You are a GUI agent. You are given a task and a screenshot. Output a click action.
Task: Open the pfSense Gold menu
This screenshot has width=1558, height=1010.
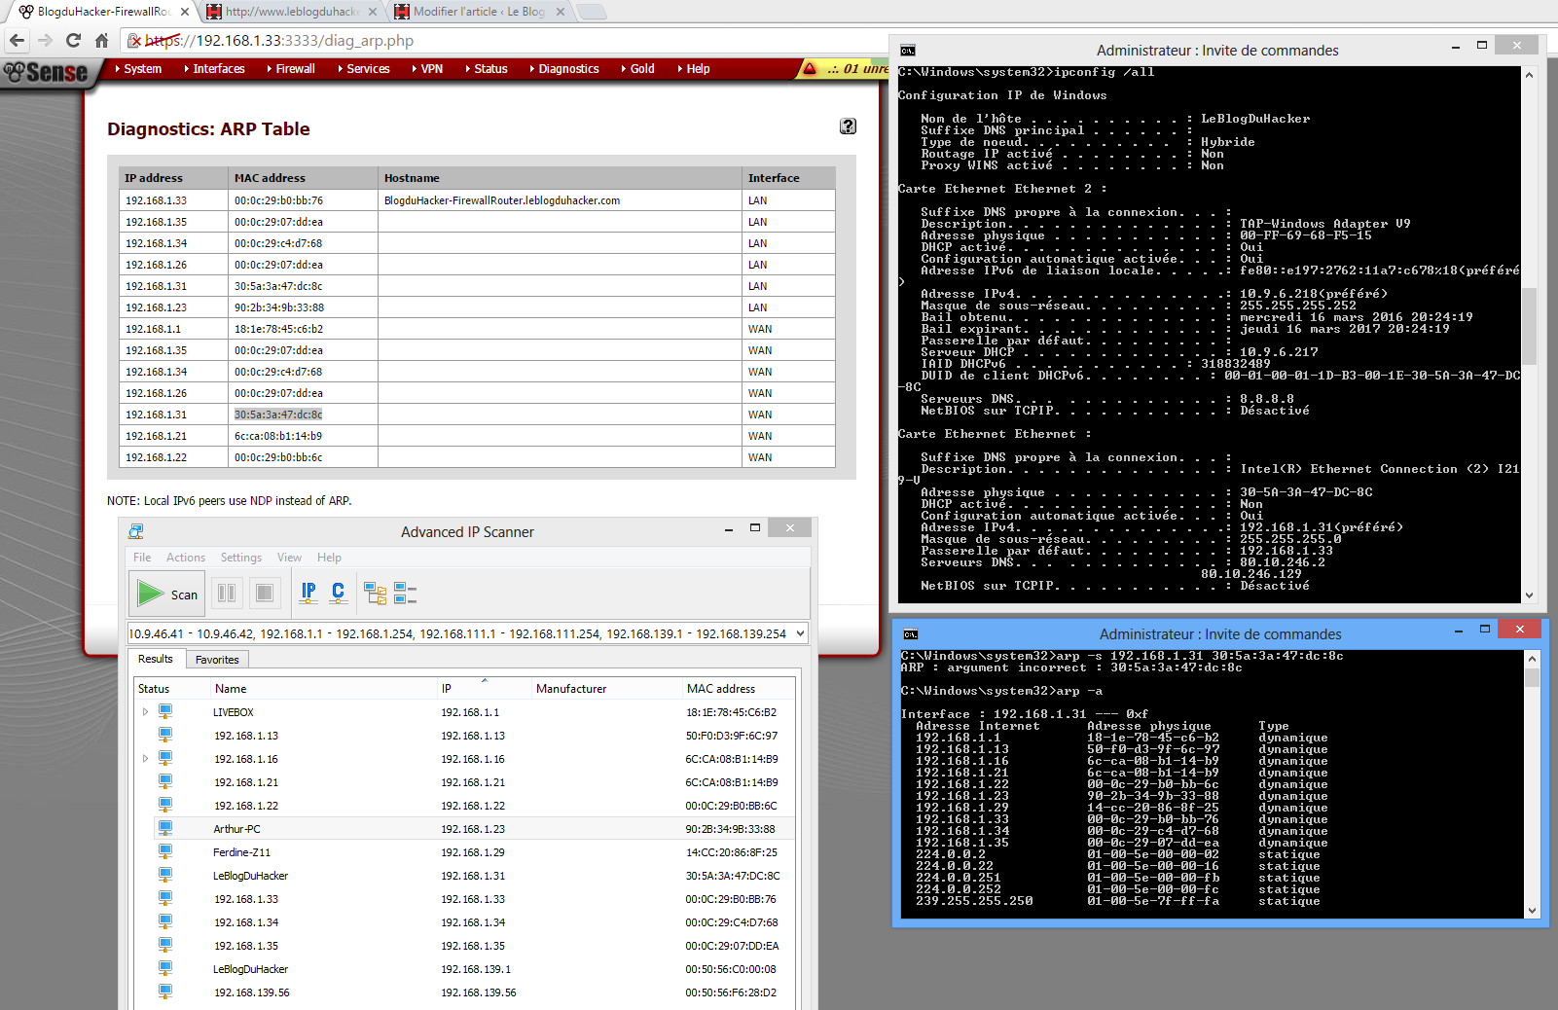click(x=637, y=68)
